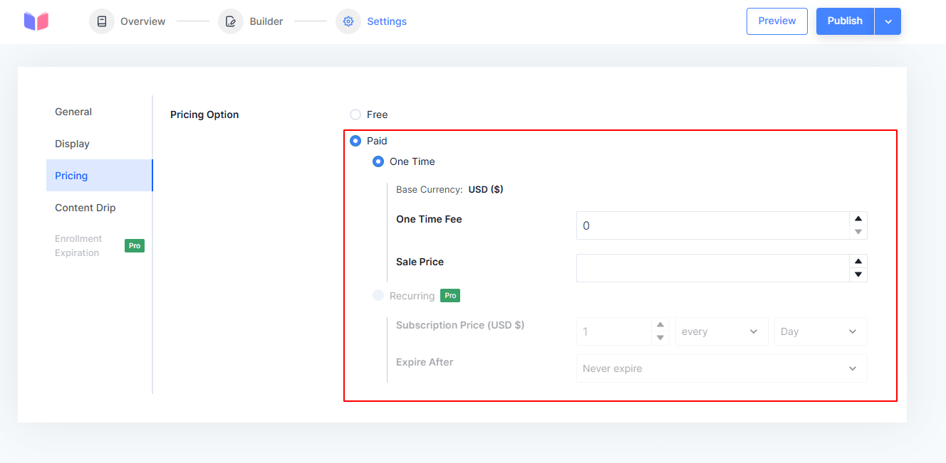Image resolution: width=946 pixels, height=463 pixels.
Task: Click the 'Subscription Price (USD $)' label
Action: coord(460,325)
